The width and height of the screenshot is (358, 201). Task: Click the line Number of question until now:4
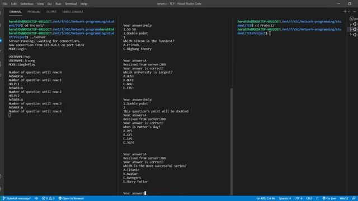point(35,111)
